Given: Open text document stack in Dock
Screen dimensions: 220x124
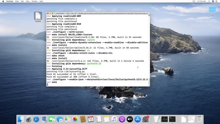Looking at the screenshot, I should tap(191, 119).
